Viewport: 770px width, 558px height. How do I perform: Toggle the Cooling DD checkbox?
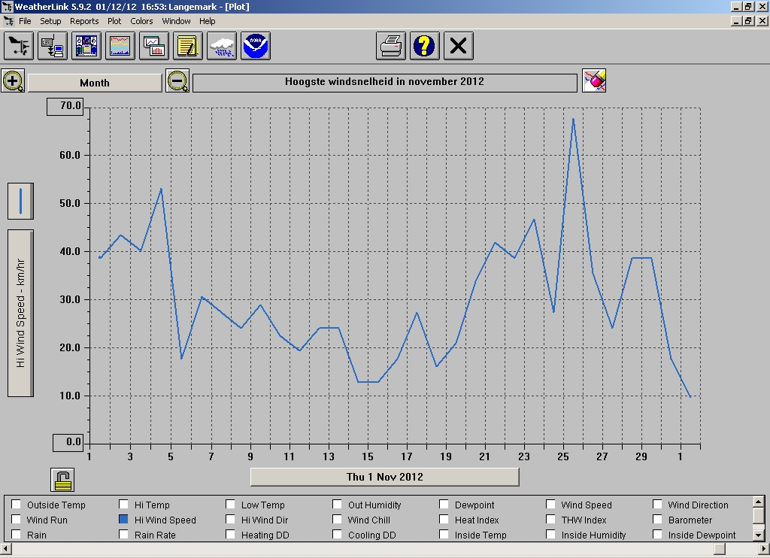coord(338,534)
